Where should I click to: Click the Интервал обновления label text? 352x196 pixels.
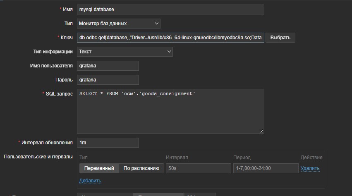47,143
